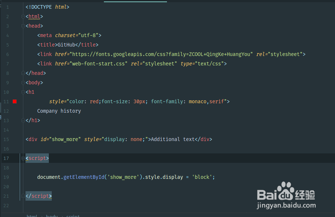Click the empty line 14 in the editor
This screenshot has width=335, height=217.
click(x=179, y=130)
